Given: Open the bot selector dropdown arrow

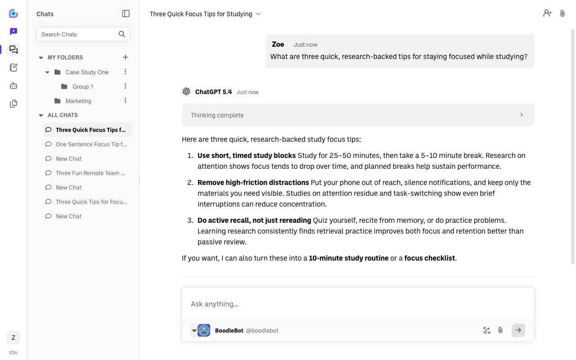Looking at the screenshot, I should pos(194,330).
